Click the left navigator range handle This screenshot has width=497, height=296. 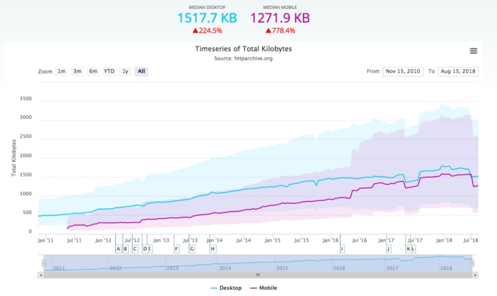pos(44,263)
